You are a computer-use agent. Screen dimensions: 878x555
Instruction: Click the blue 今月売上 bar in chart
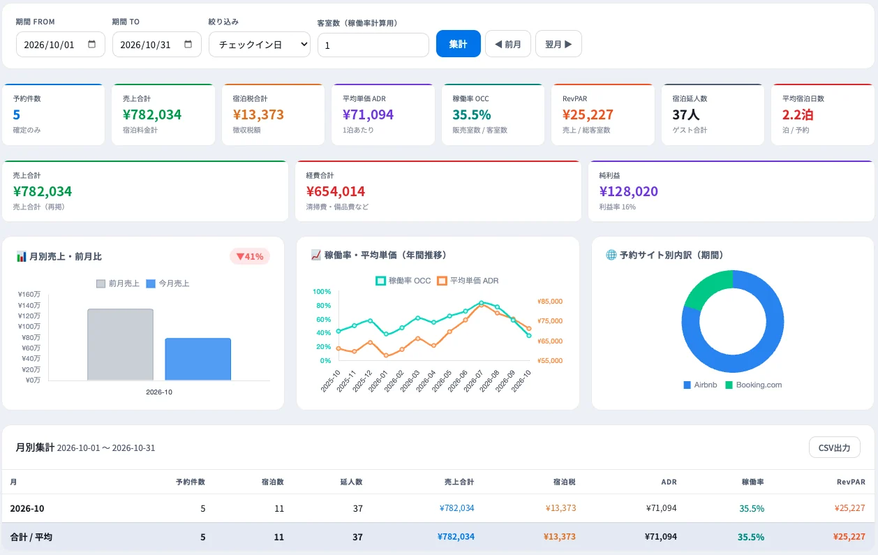pyautogui.click(x=198, y=360)
